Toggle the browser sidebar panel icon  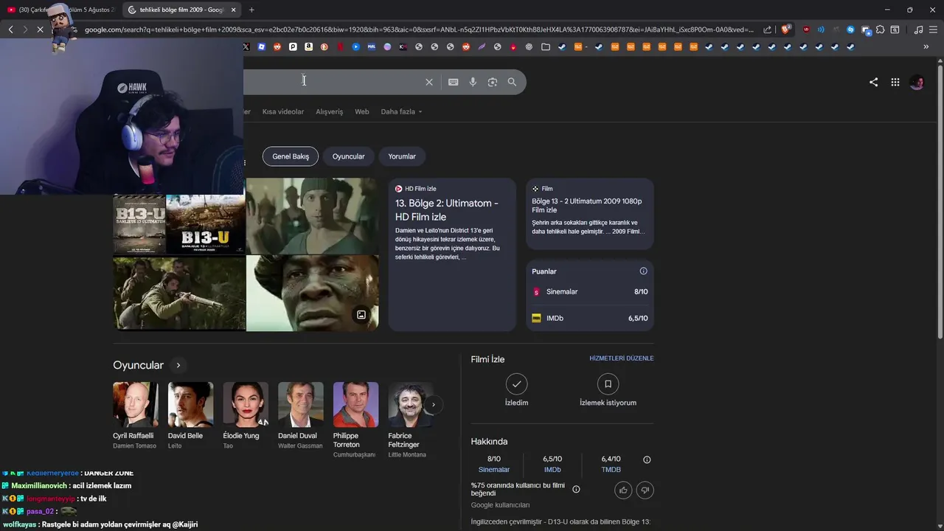(895, 29)
